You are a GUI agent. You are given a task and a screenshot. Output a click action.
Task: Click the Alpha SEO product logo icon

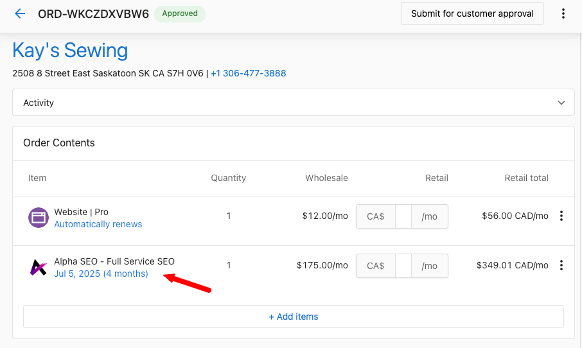(x=39, y=267)
